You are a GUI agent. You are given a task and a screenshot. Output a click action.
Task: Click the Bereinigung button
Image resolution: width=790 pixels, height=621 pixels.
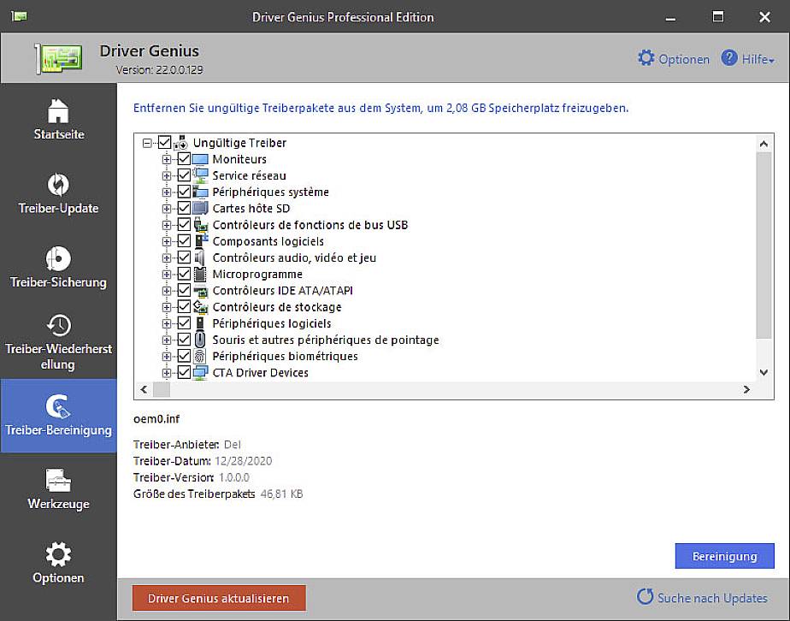724,556
